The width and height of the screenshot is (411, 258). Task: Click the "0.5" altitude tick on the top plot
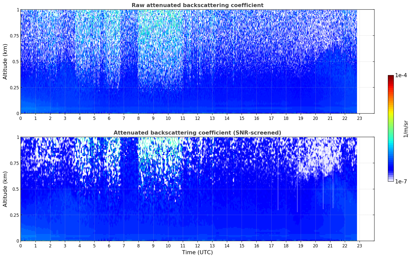coord(16,61)
